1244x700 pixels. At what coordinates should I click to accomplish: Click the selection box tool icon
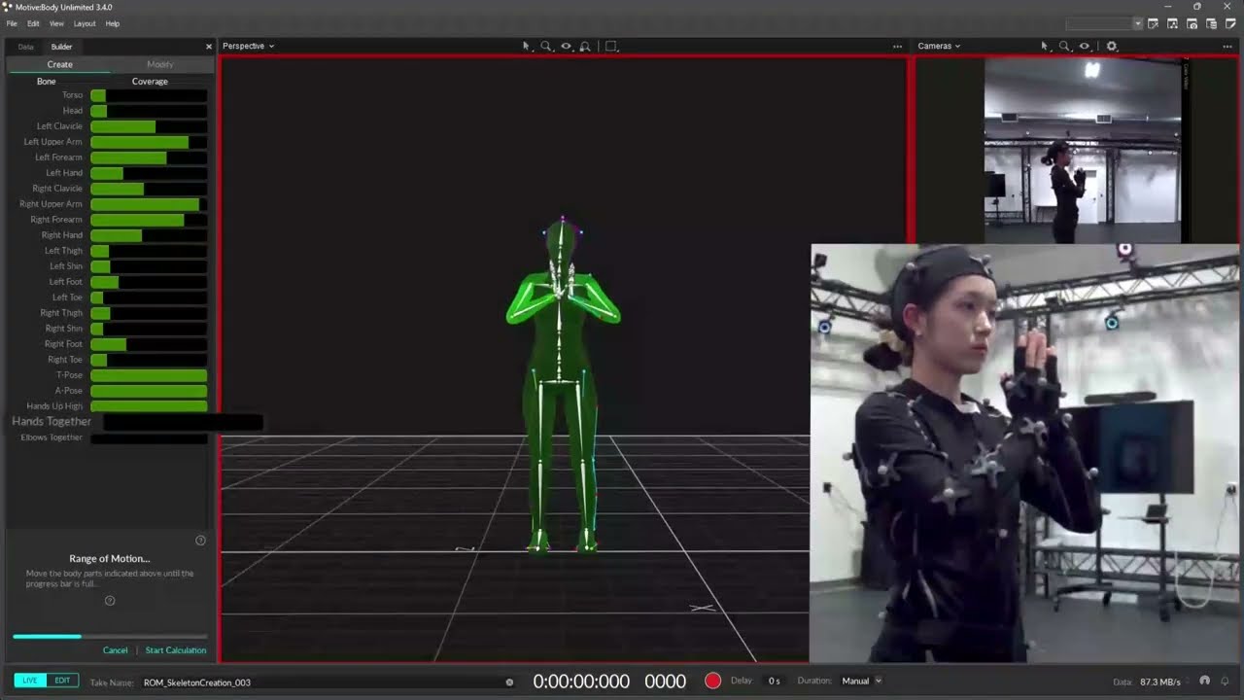pyautogui.click(x=611, y=46)
